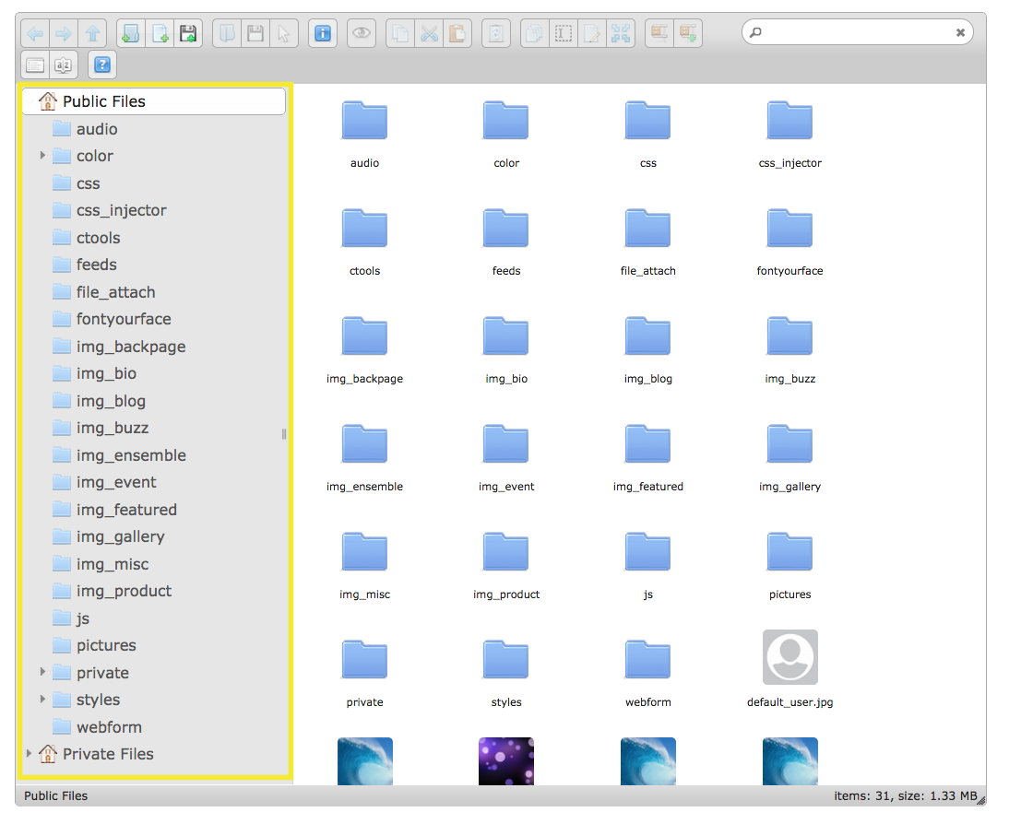Create a new text file from toolbar
1009x824 pixels.
coord(160,33)
